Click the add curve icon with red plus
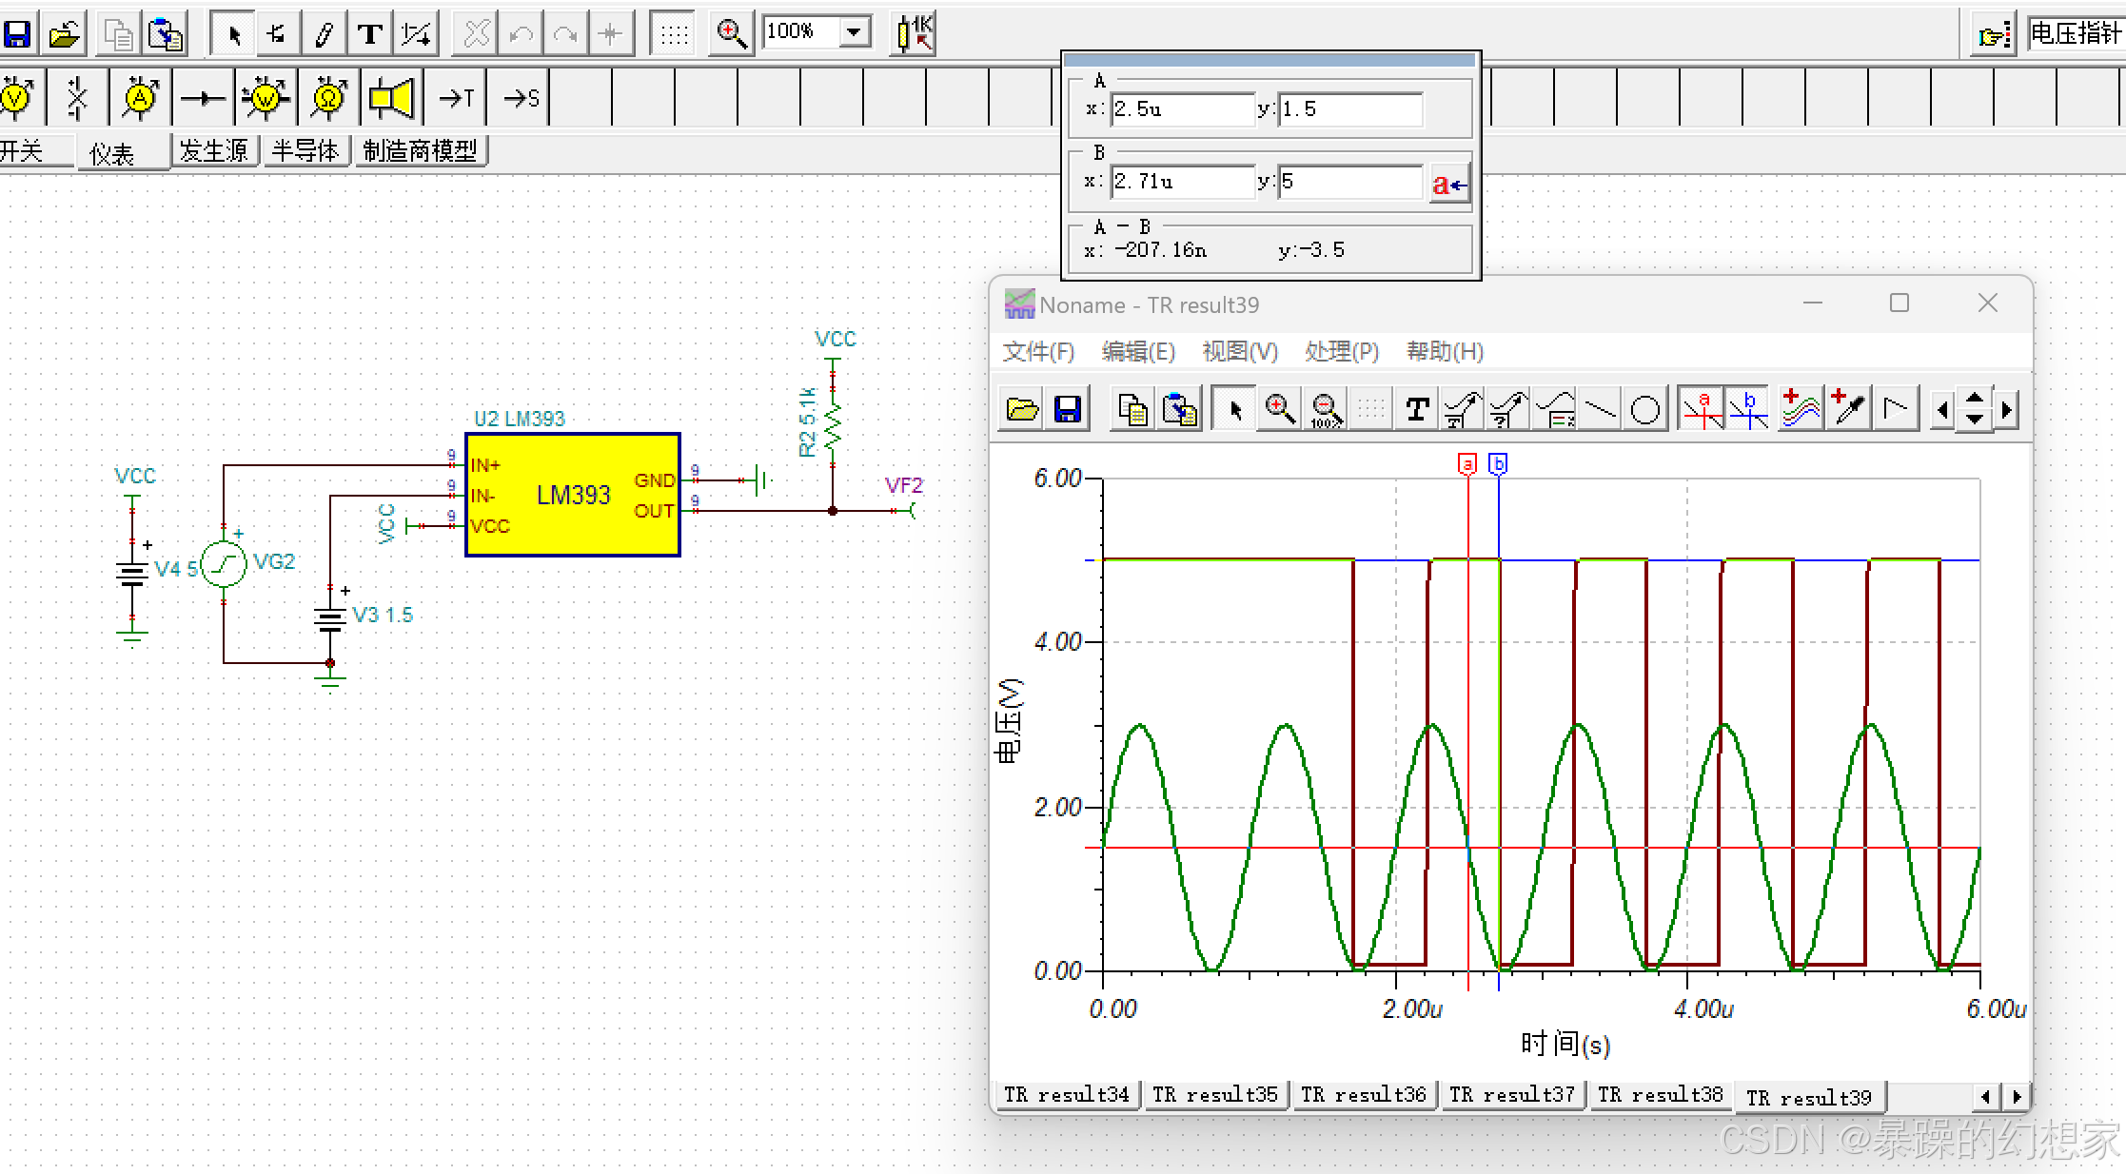The width and height of the screenshot is (2126, 1174). click(x=1800, y=410)
